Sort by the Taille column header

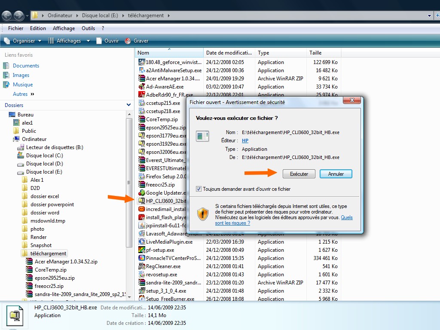pyautogui.click(x=315, y=53)
